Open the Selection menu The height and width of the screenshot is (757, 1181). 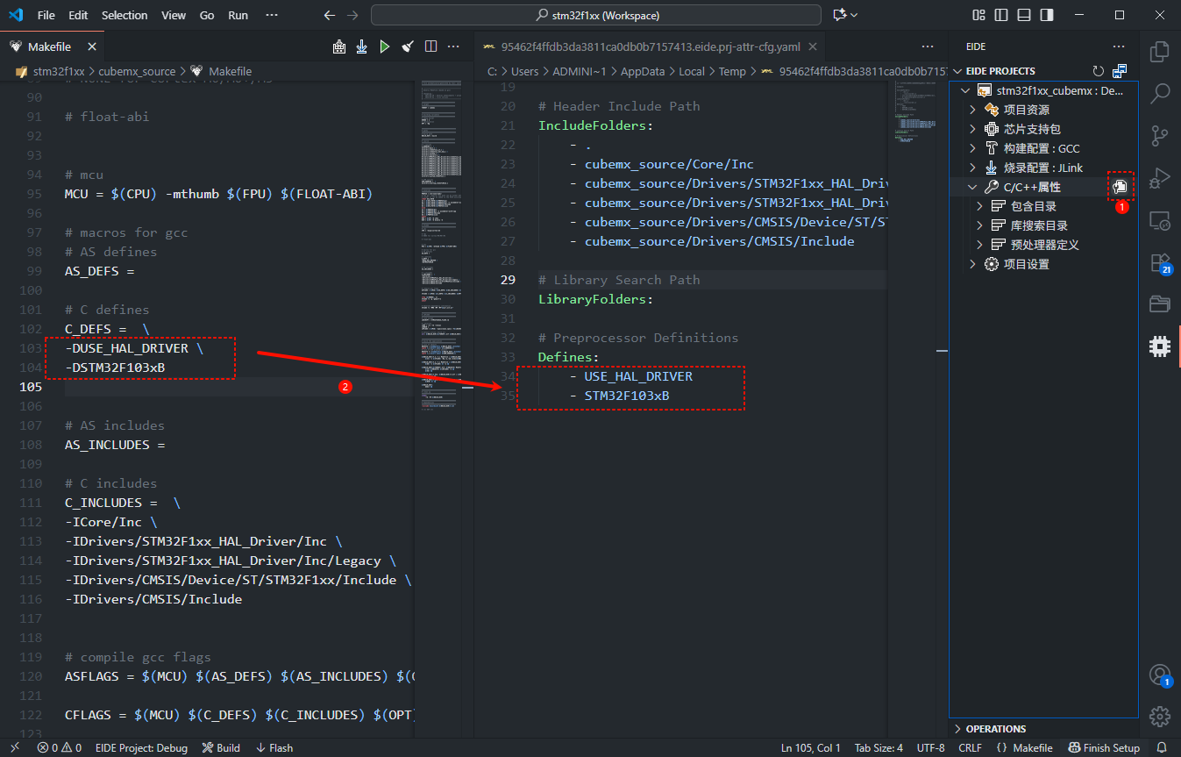[125, 15]
